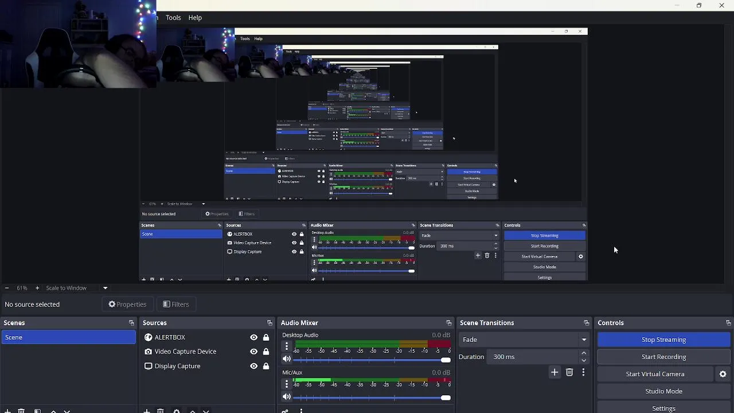Image resolution: width=734 pixels, height=413 pixels.
Task: Remove transition using trash icon
Action: (x=569, y=372)
